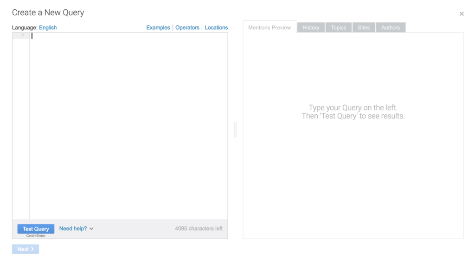Change the query language from English
Screen dimensions: 475x261
click(x=48, y=28)
